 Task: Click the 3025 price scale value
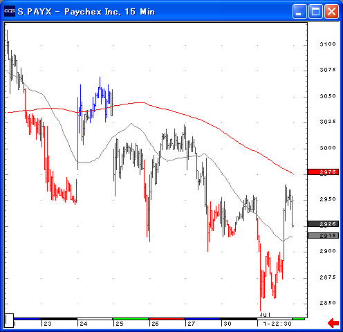coord(328,122)
